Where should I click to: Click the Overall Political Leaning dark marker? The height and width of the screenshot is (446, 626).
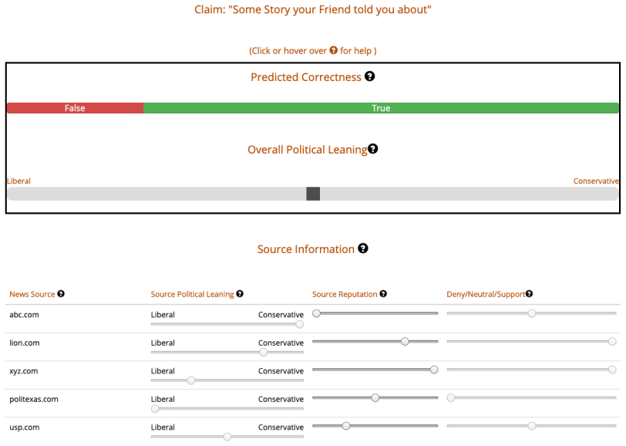click(x=313, y=194)
